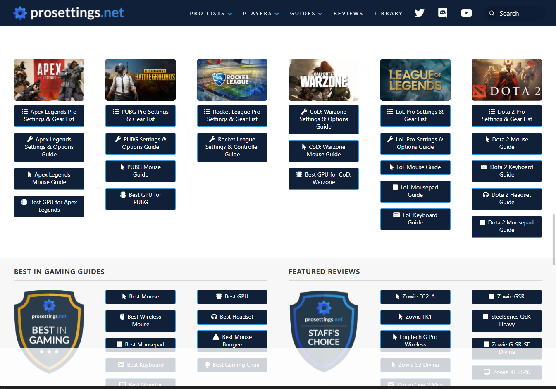Open the Best Mouse Bungee guide
The height and width of the screenshot is (389, 556).
(232, 341)
